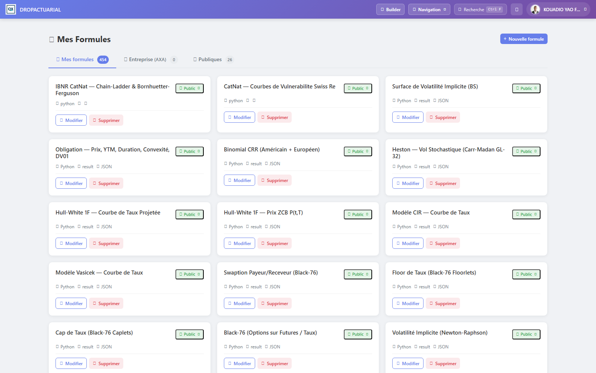The image size is (596, 373).
Task: Click Supprimer on Hull-White 1F Prix ZCB
Action: click(275, 243)
